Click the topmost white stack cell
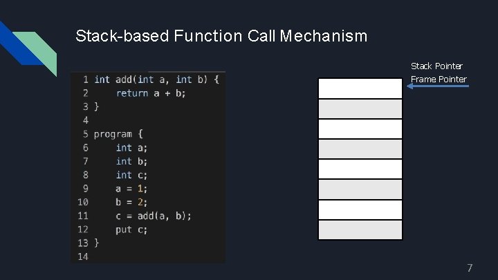Viewport: 498px width, 280px height. point(360,88)
